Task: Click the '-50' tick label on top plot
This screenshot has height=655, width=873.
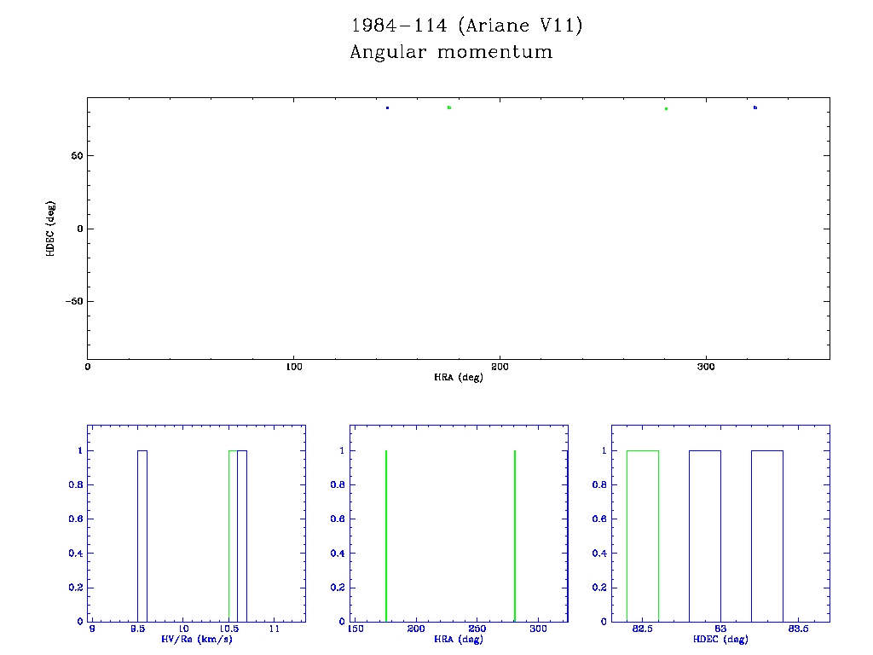Action: 74,301
